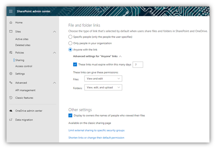216x149 pixels.
Task: Click the File and folder links heading
Action: (84, 25)
